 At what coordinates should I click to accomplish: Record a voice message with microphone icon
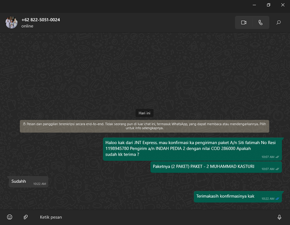click(280, 217)
